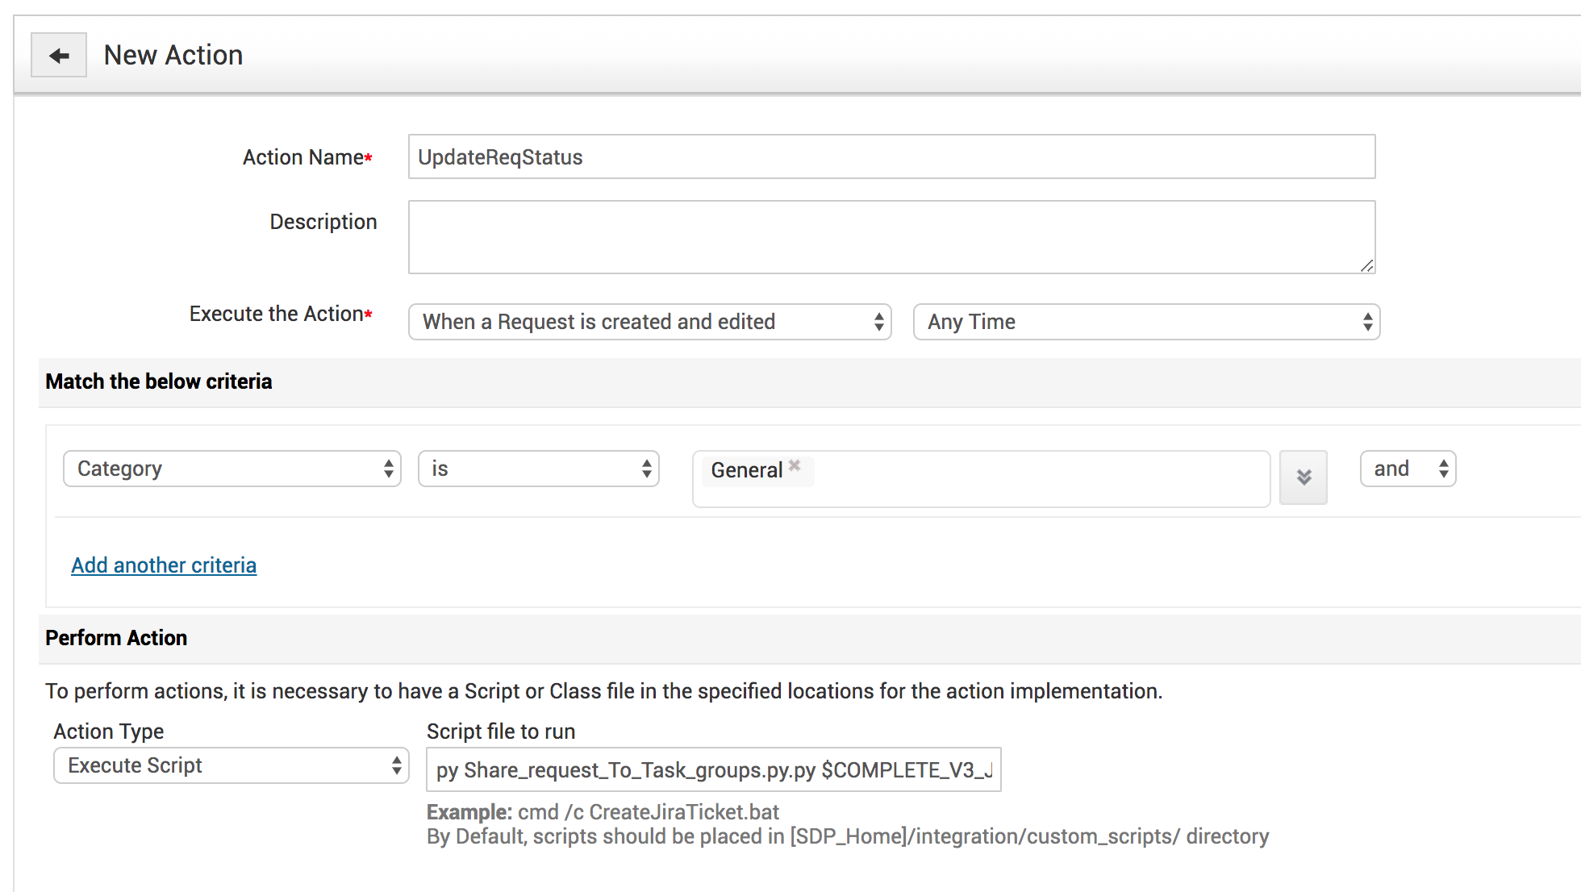The height and width of the screenshot is (892, 1581).
Task: Click the New Action page title
Action: (173, 55)
